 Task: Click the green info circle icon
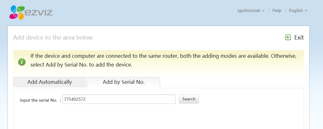[x=22, y=62]
